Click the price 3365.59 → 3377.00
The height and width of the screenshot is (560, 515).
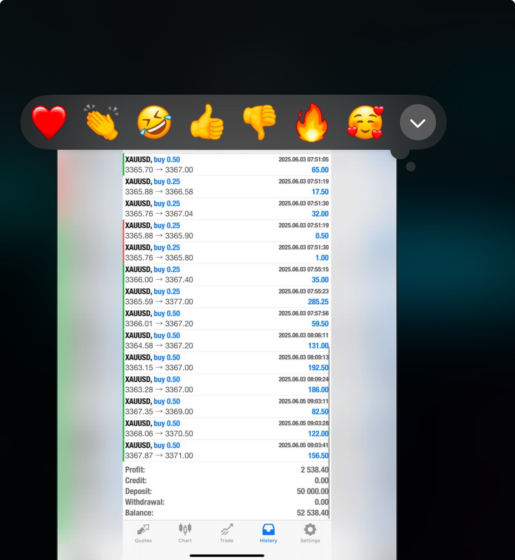159,302
